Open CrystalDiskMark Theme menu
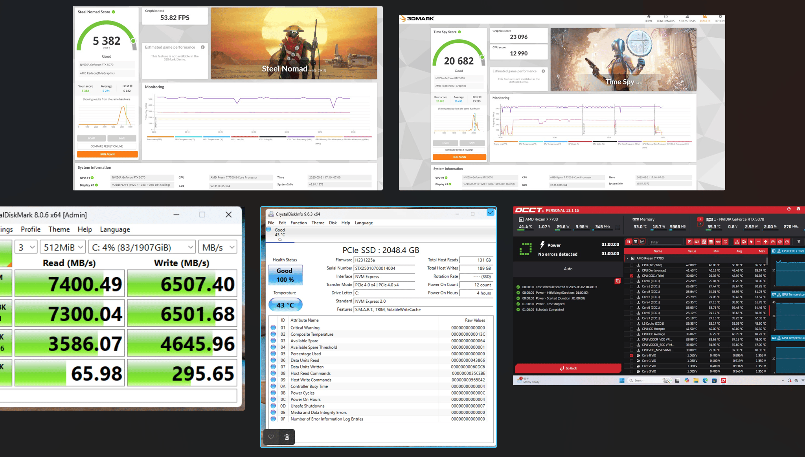Screen dimensions: 805x457 [59, 229]
